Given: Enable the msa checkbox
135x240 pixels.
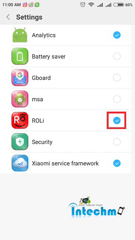Looking at the screenshot, I should pyautogui.click(x=117, y=99).
